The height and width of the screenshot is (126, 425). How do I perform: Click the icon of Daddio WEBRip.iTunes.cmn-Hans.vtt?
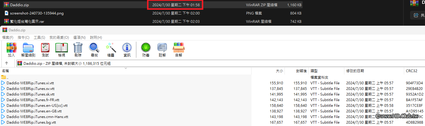pyautogui.click(x=3, y=117)
